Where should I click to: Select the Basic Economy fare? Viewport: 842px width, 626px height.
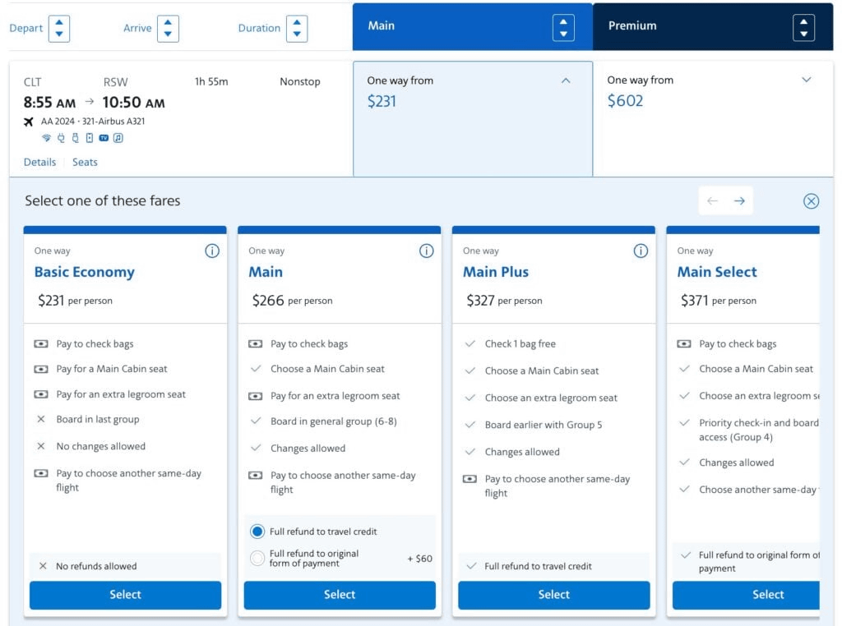click(125, 595)
